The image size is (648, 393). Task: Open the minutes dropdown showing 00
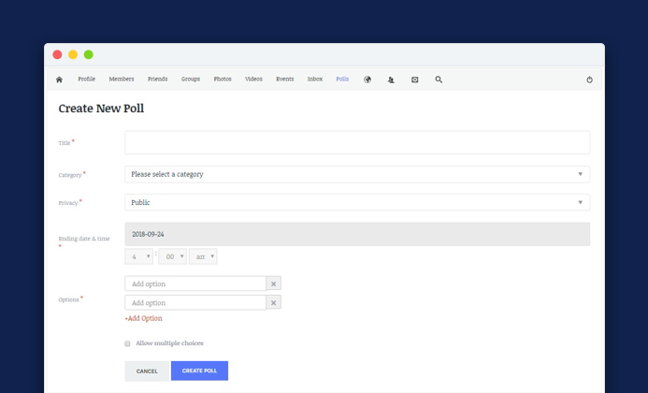[172, 256]
